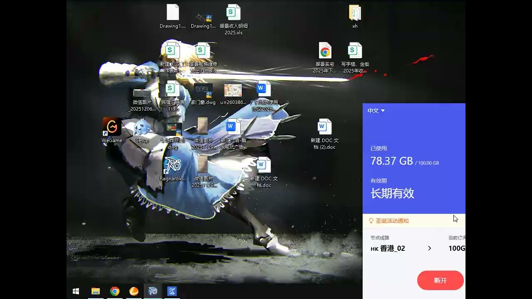
Task: Open the 家门窗.dwg drawing file
Action: [x=203, y=91]
